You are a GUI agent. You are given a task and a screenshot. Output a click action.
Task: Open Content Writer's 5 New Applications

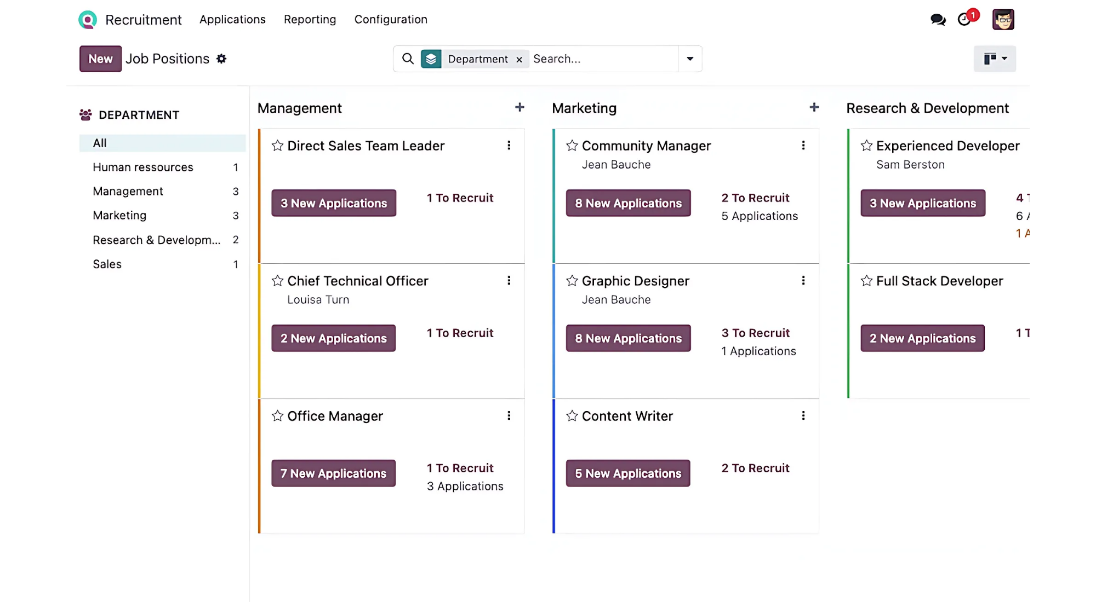point(627,473)
